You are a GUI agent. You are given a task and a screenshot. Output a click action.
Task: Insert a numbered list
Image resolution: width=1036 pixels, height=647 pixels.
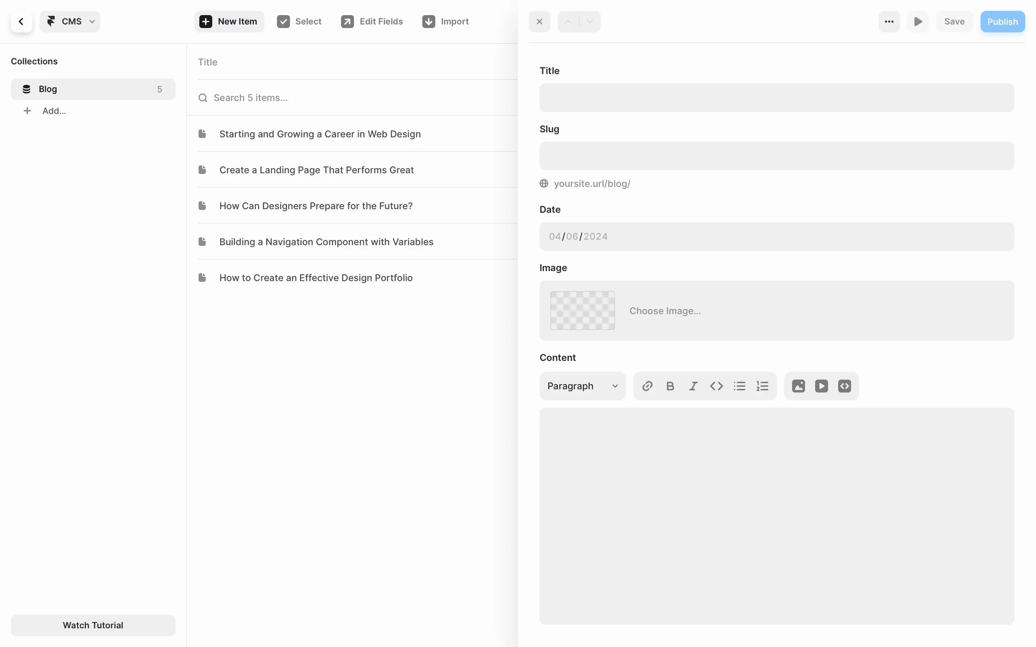762,386
